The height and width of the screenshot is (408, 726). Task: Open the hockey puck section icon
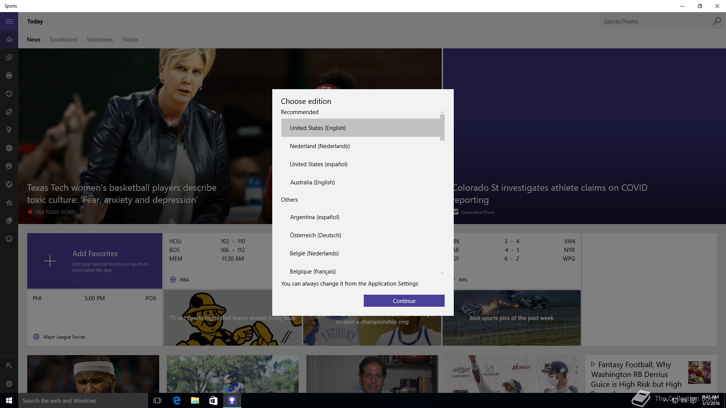(9, 112)
